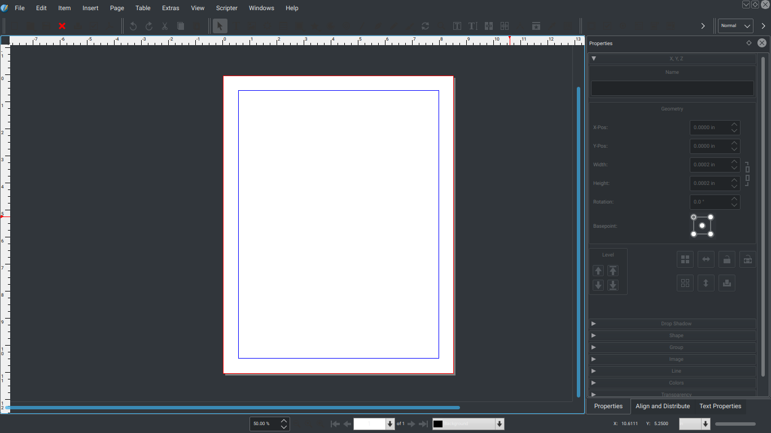Screen dimensions: 771x433
Task: Send item to bottom level
Action: 613,285
